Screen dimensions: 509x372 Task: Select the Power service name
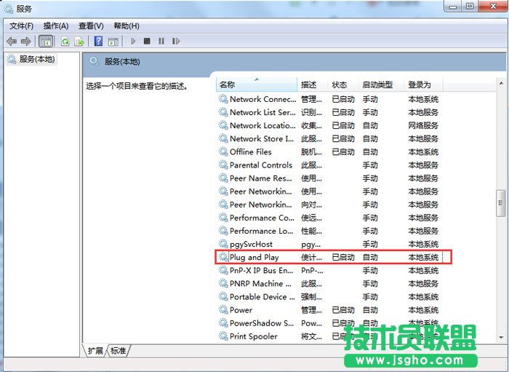(241, 310)
